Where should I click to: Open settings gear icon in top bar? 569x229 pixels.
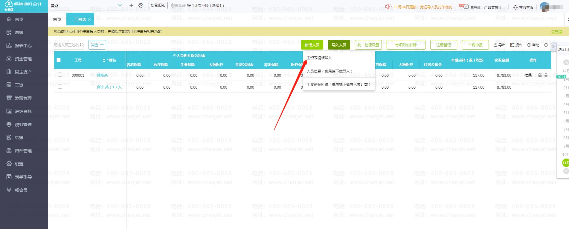tap(141, 6)
